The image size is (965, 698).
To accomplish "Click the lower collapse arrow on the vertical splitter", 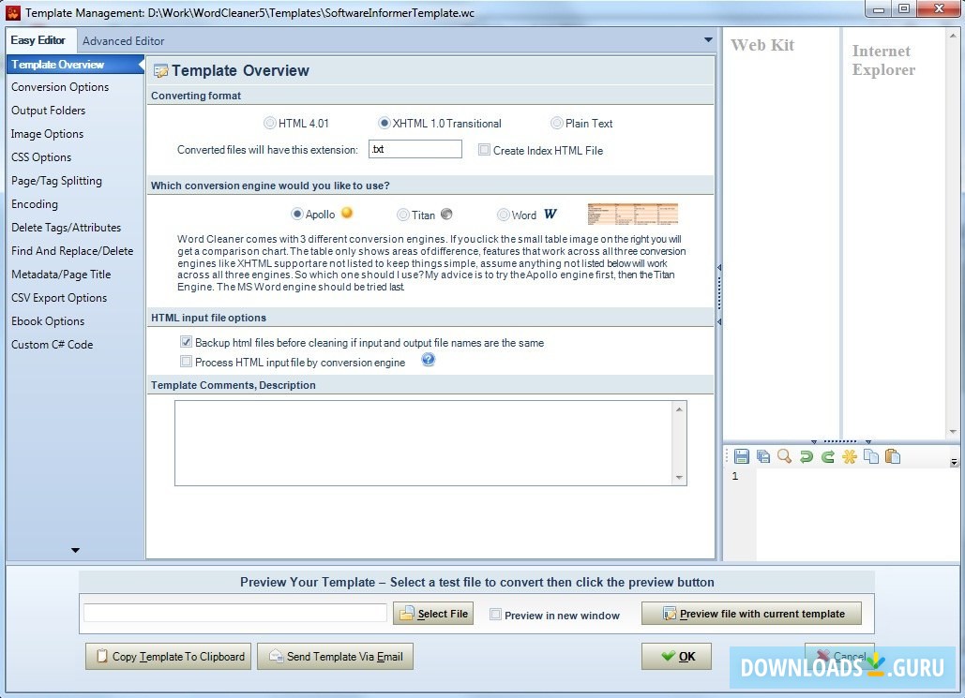I will coord(718,321).
